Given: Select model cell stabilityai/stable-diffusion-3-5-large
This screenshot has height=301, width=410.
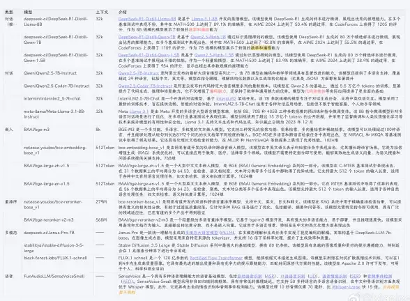Looking at the screenshot, I should point(54,248).
